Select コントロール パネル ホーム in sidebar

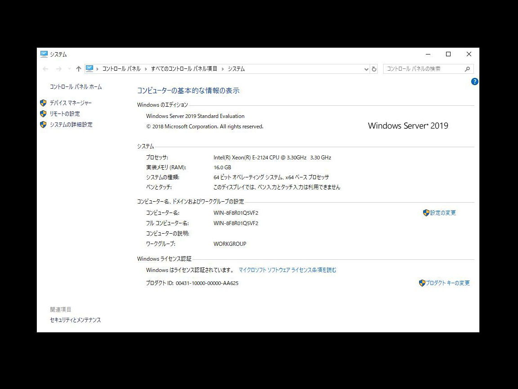(x=75, y=86)
